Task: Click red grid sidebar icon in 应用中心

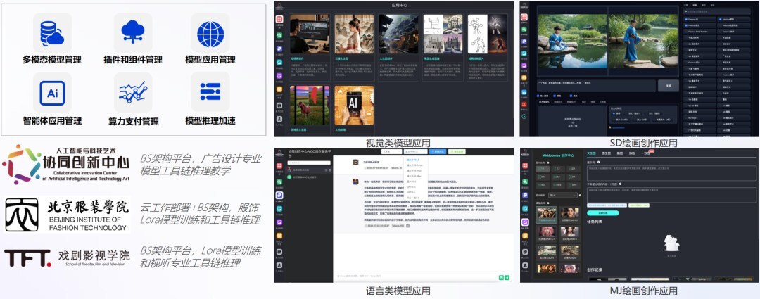Action: pyautogui.click(x=279, y=18)
